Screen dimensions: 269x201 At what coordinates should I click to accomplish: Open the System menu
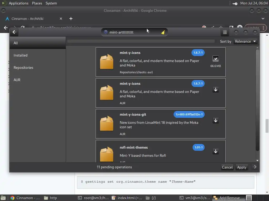coord(51,3)
